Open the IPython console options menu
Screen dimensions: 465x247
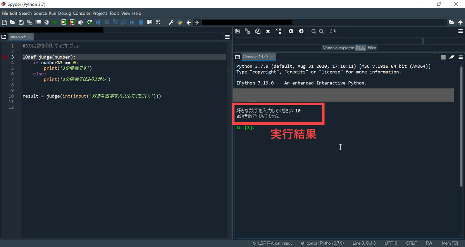(x=460, y=57)
